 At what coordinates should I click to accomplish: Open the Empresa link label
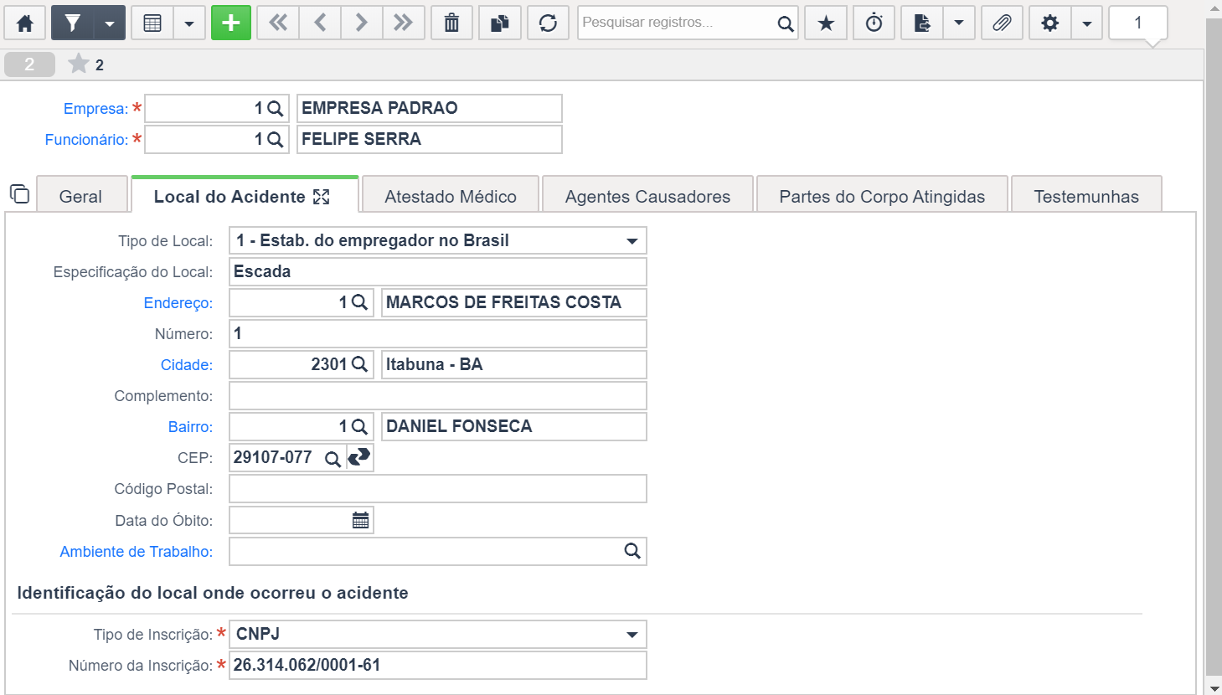pyautogui.click(x=95, y=109)
